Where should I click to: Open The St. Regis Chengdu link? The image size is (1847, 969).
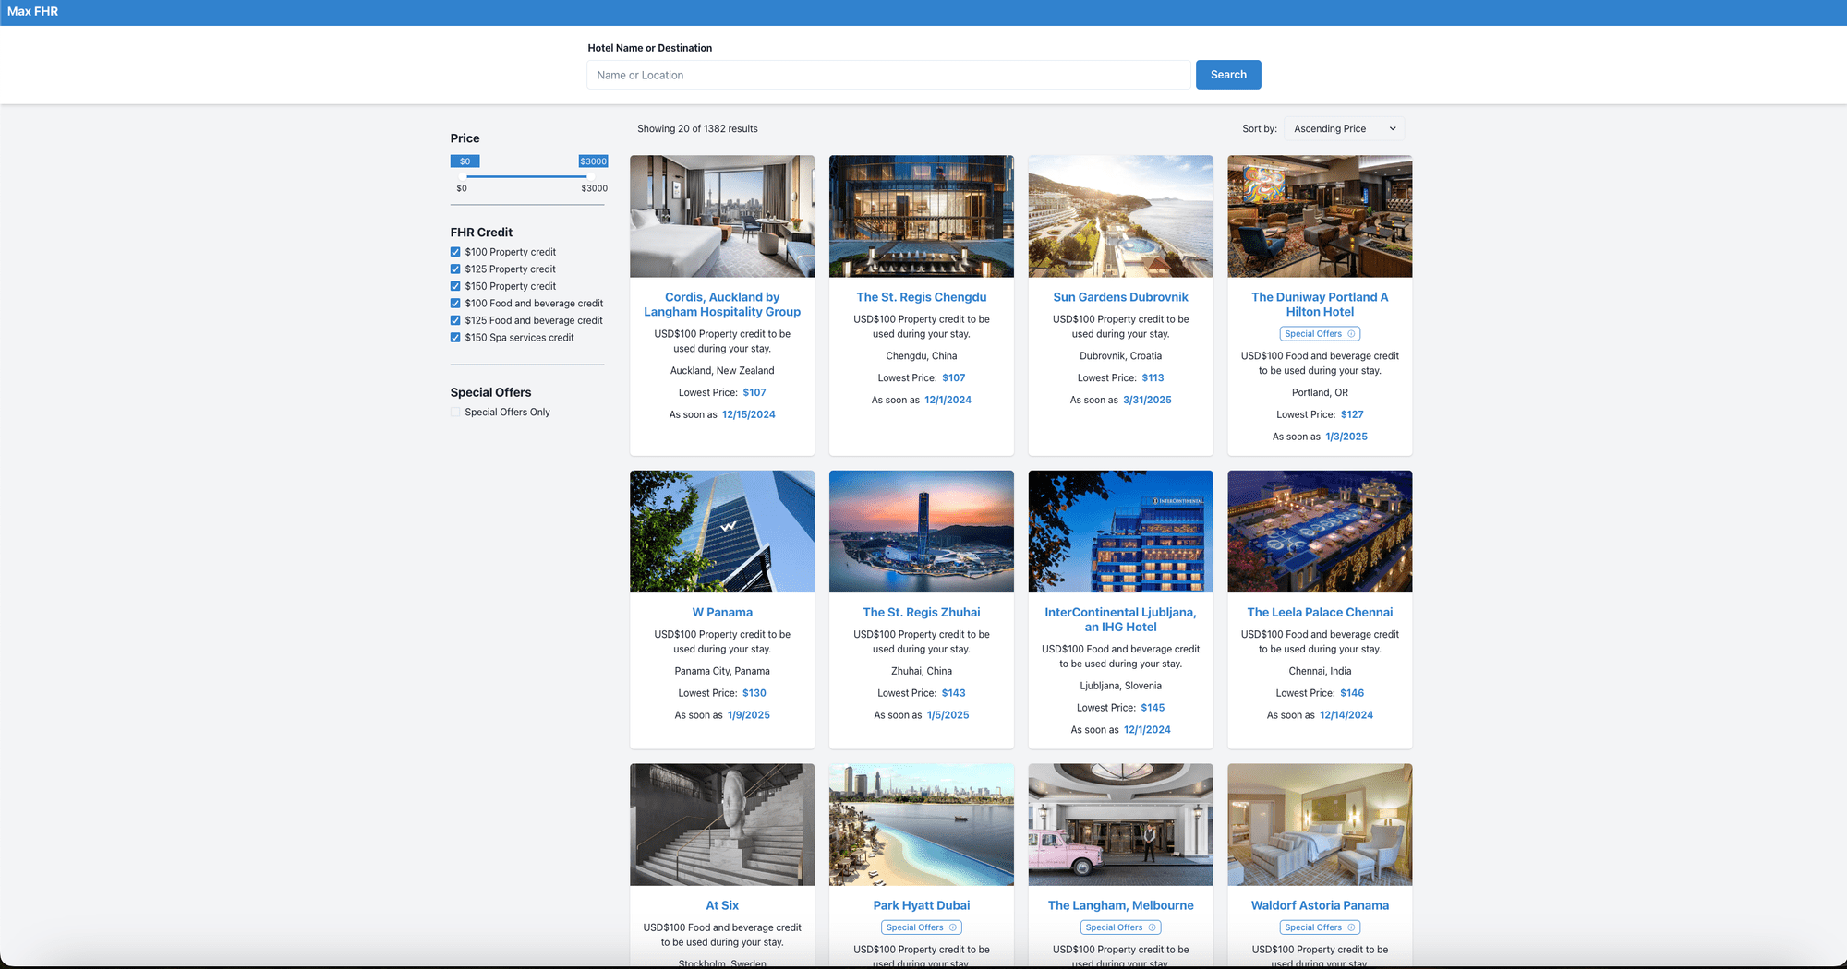[922, 297]
